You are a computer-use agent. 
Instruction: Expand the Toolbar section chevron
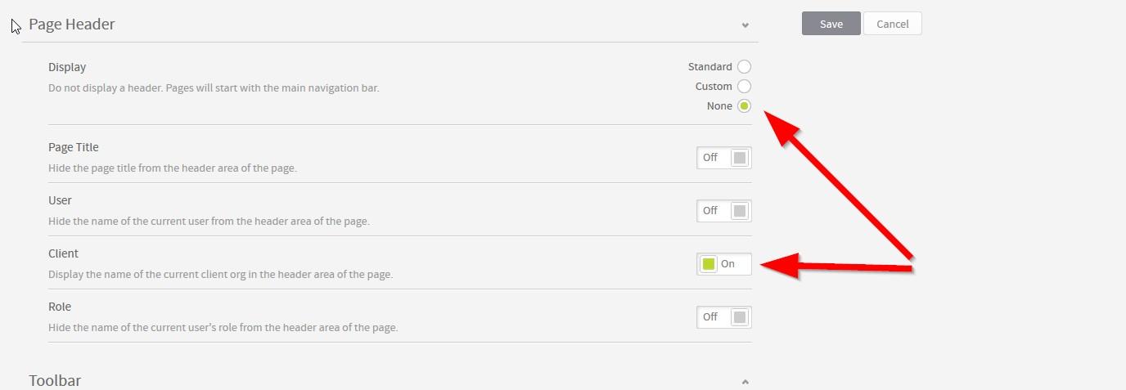745,382
